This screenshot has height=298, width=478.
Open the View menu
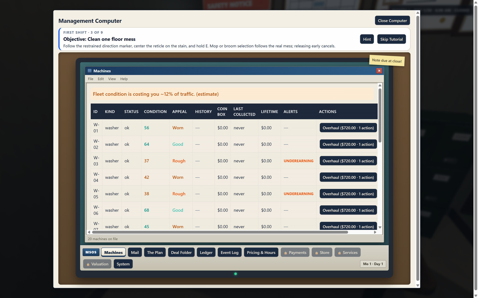click(112, 79)
